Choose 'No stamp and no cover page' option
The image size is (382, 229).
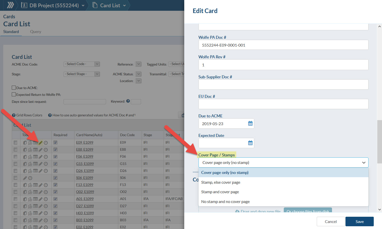(x=283, y=201)
